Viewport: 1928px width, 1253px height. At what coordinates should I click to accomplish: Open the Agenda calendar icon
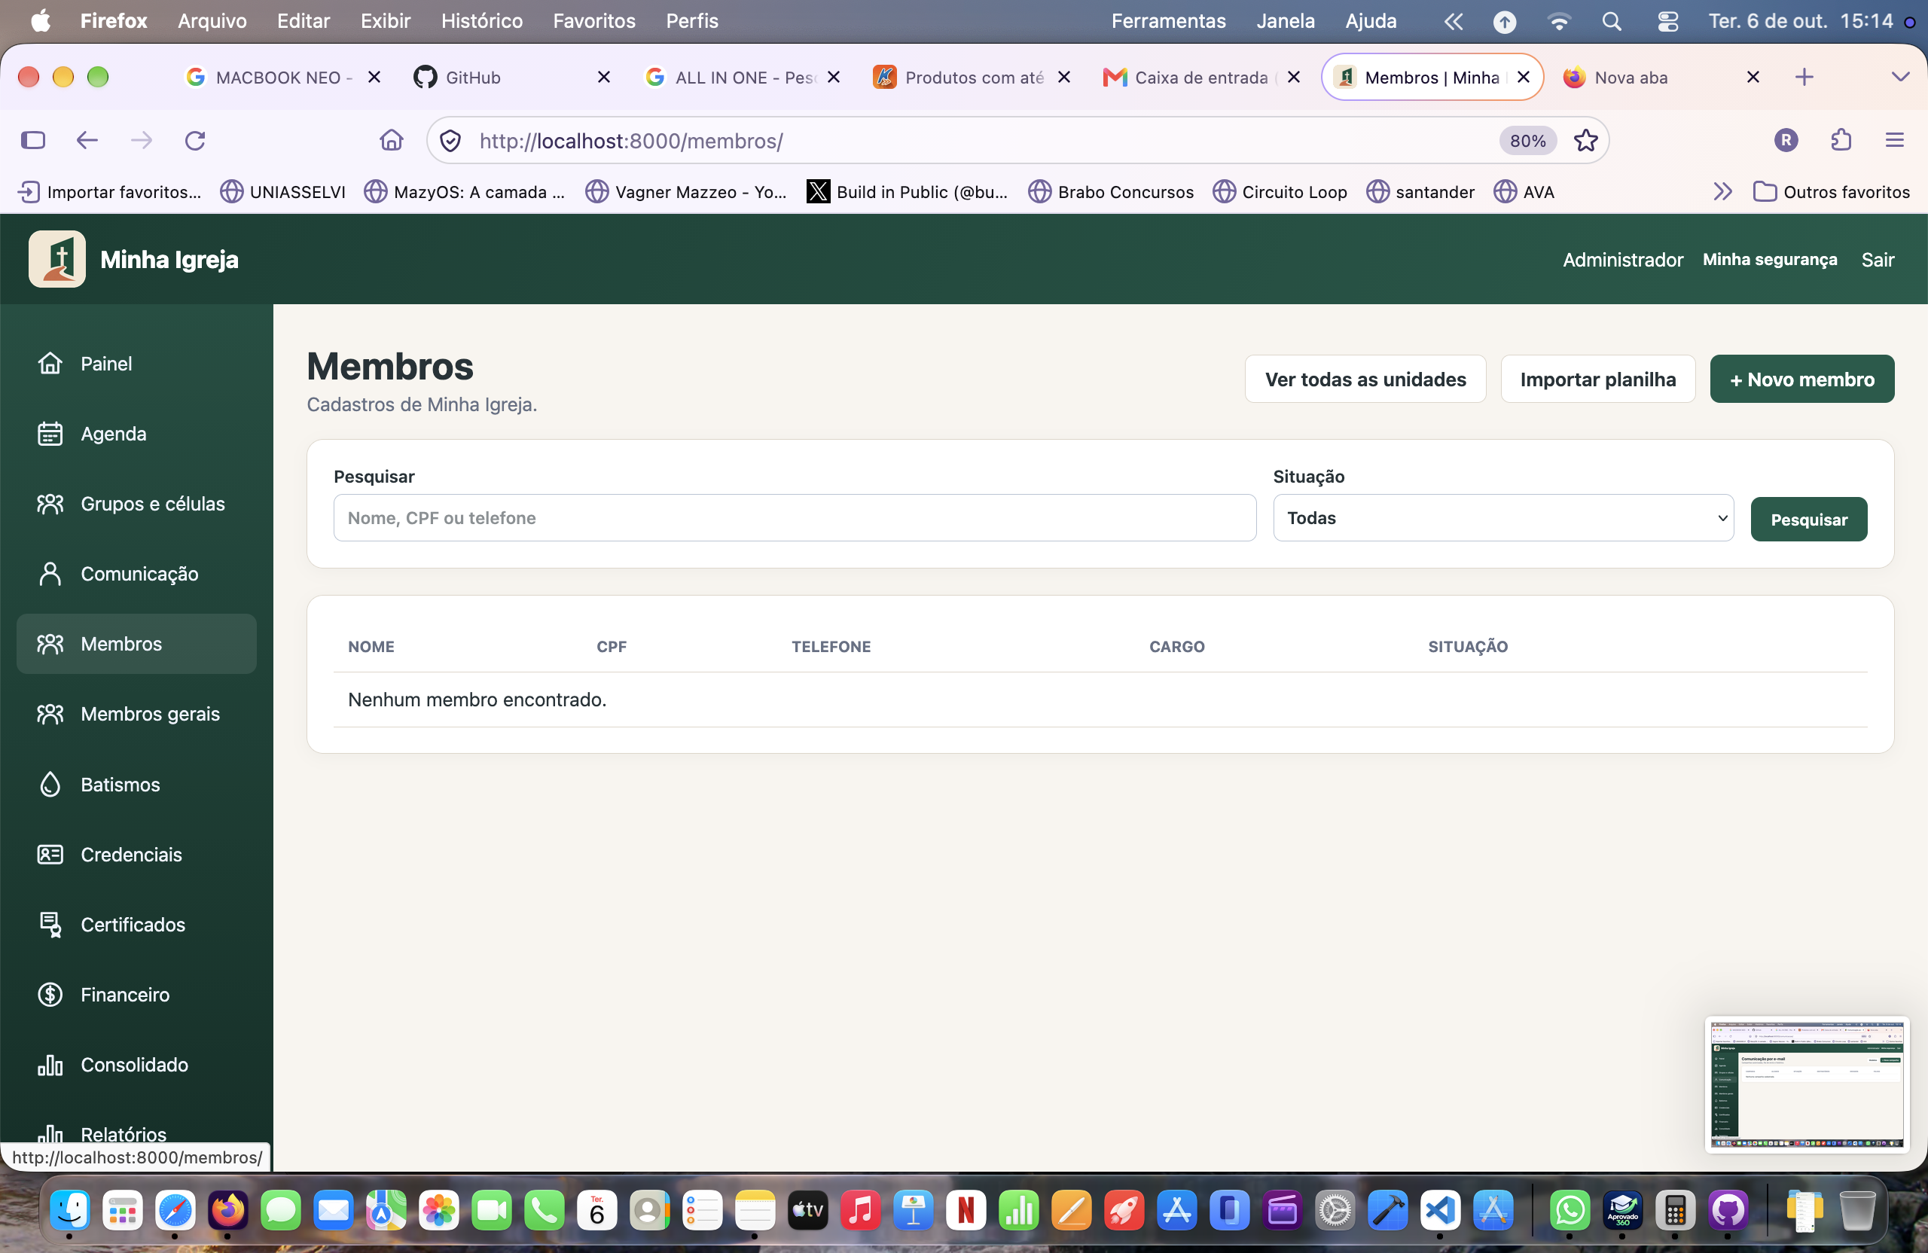(x=50, y=433)
